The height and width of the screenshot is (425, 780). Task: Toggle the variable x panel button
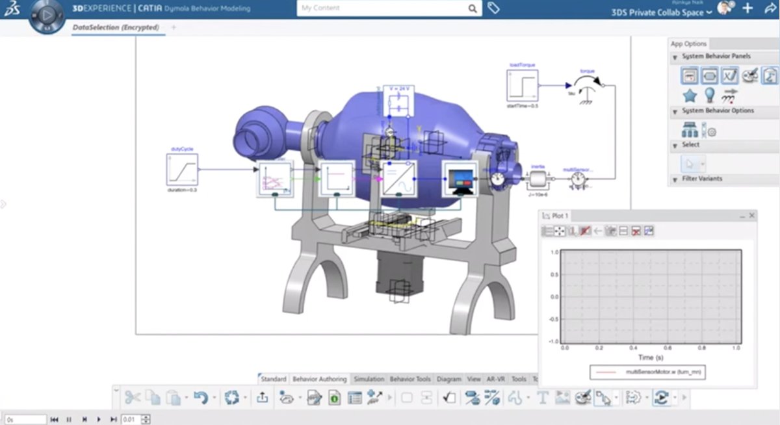(730, 75)
